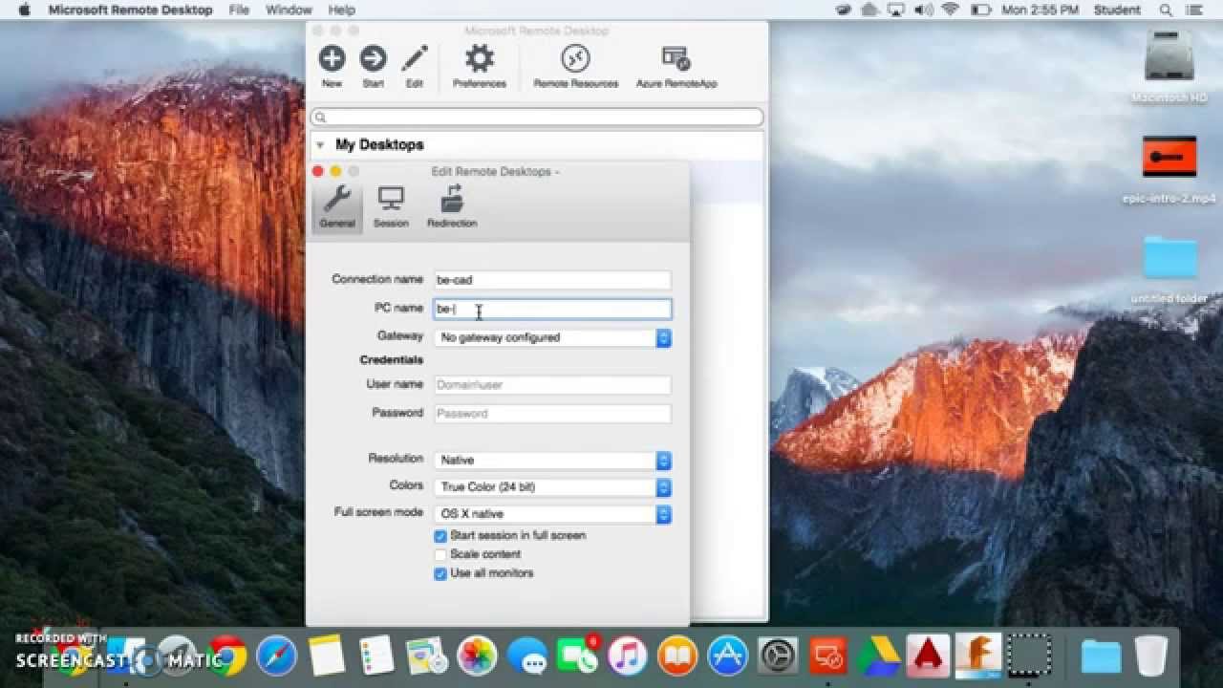The image size is (1223, 688).
Task: Click the Student user menu
Action: 1117,10
